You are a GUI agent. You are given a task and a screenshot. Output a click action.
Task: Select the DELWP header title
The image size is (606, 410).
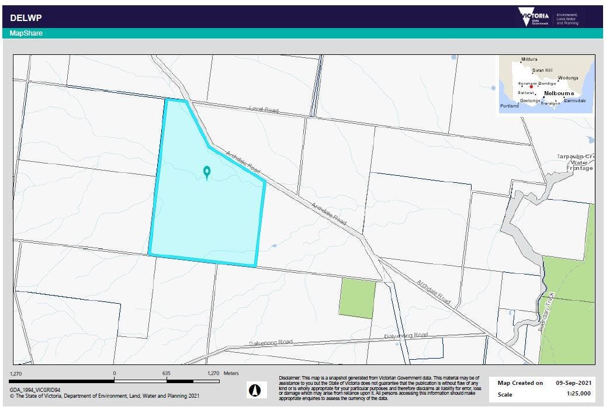coord(26,18)
